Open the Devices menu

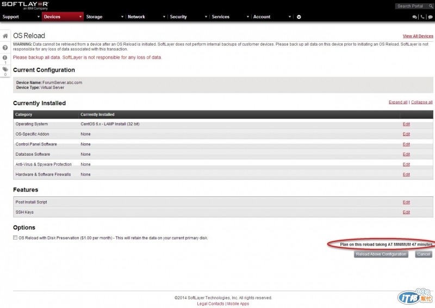pos(52,17)
